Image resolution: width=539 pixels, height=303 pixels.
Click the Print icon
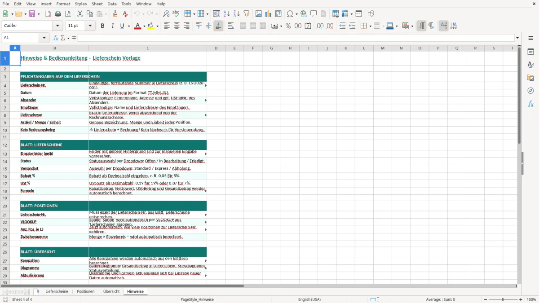coord(58,14)
